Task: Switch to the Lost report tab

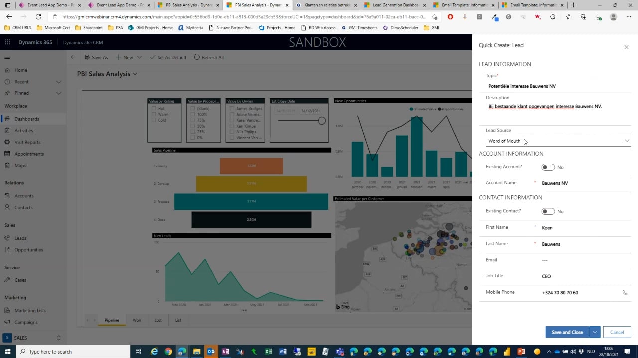Action: [x=158, y=320]
